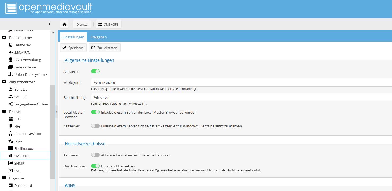Image resolution: width=392 pixels, height=191 pixels.
Task: Click the Windows icon in SMB/CIFS breadcrumb
Action: pos(100,24)
